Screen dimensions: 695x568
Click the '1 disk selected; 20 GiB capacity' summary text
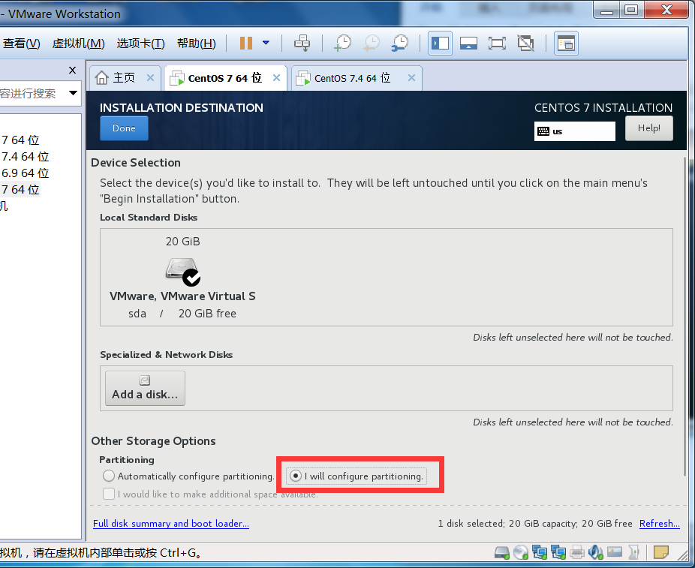(535, 523)
